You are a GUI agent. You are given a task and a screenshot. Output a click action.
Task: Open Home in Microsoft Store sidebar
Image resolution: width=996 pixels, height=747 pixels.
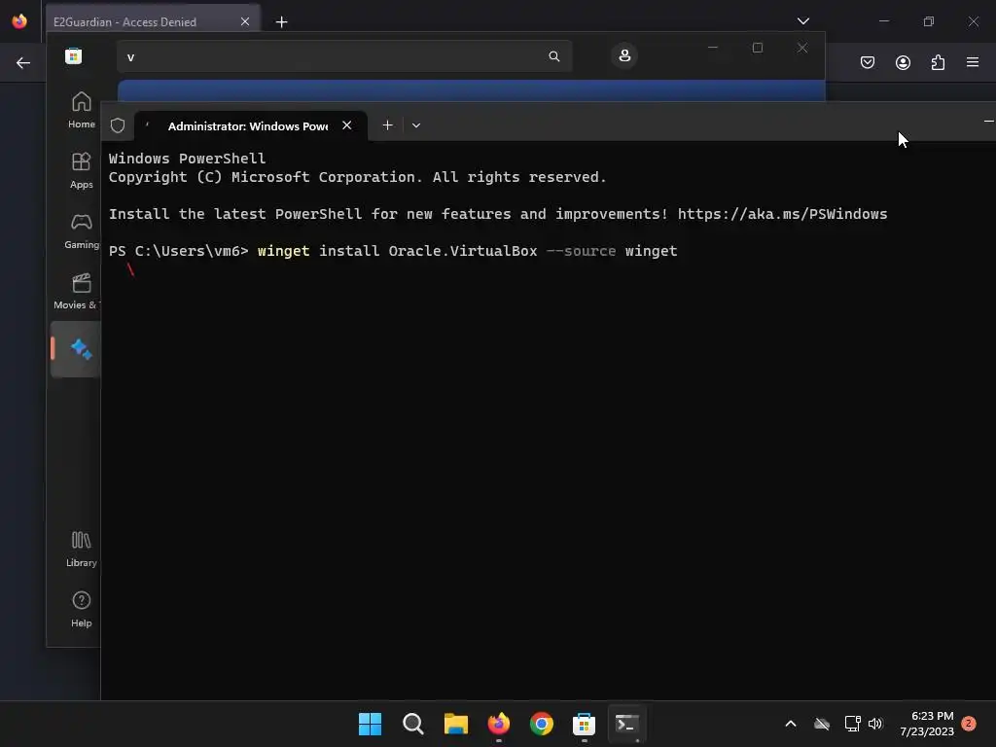[81, 109]
